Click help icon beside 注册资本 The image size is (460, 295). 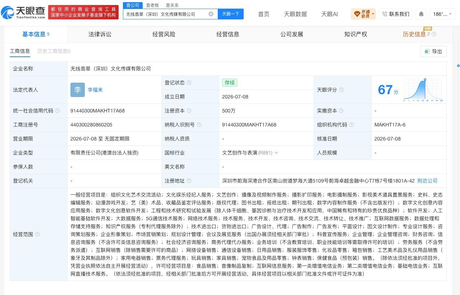[189, 111]
